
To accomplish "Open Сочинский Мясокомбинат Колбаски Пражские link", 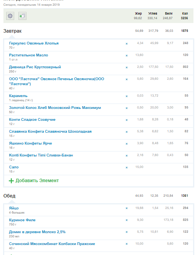I will pos(52,244).
